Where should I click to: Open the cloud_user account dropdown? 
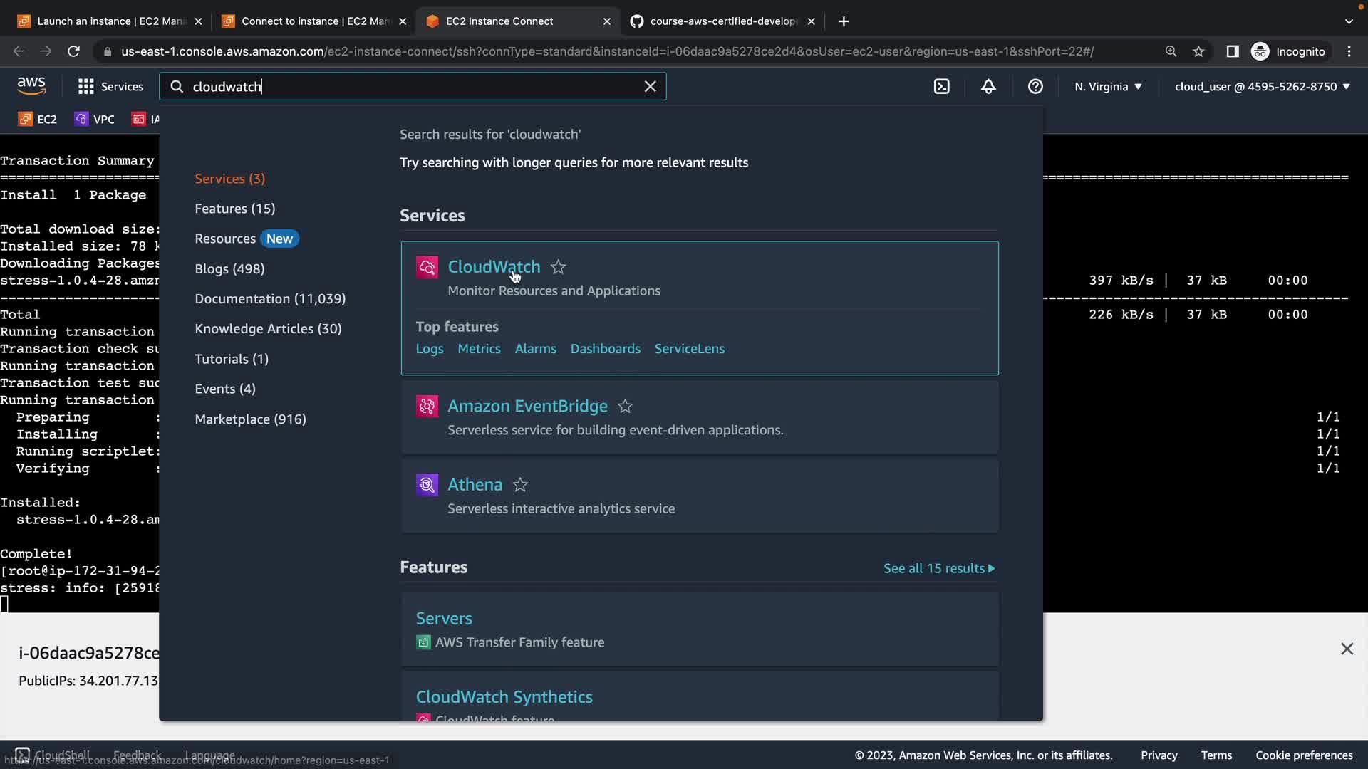[x=1262, y=87]
